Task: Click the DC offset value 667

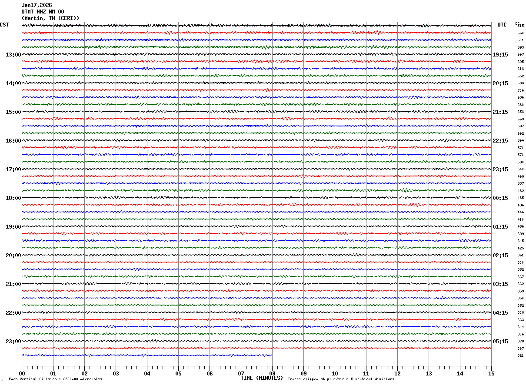Action: (x=520, y=55)
